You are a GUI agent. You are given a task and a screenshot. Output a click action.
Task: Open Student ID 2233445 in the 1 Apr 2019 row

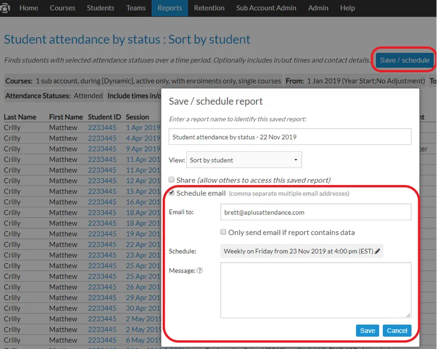tap(102, 128)
